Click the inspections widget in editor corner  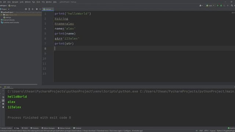(233, 13)
